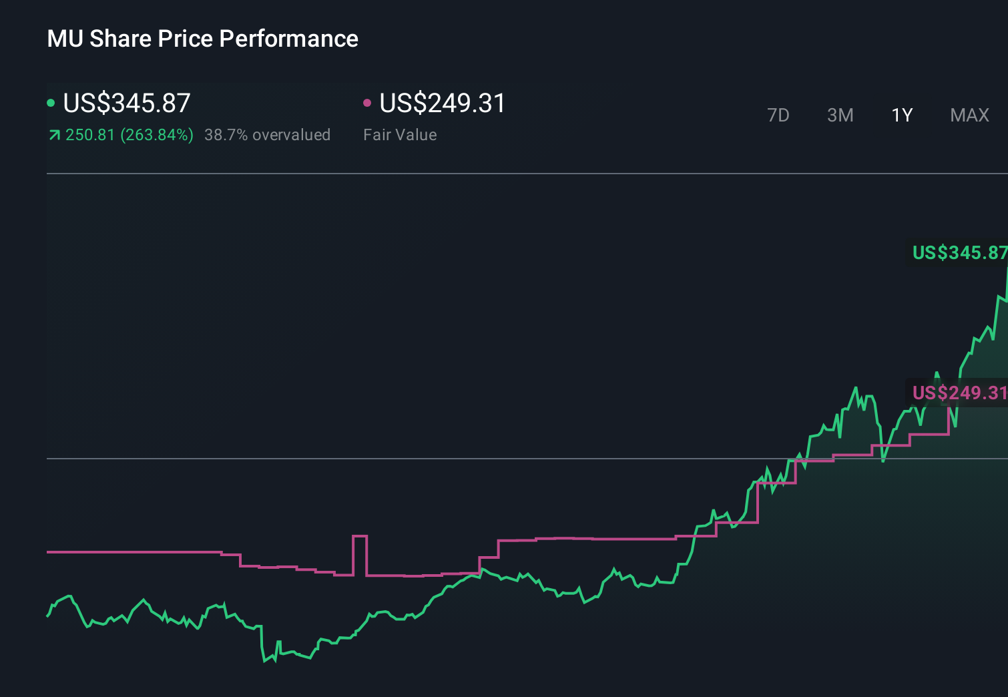Image resolution: width=1008 pixels, height=697 pixels.
Task: Click the pink Fair Value legend dot
Action: [x=366, y=102]
